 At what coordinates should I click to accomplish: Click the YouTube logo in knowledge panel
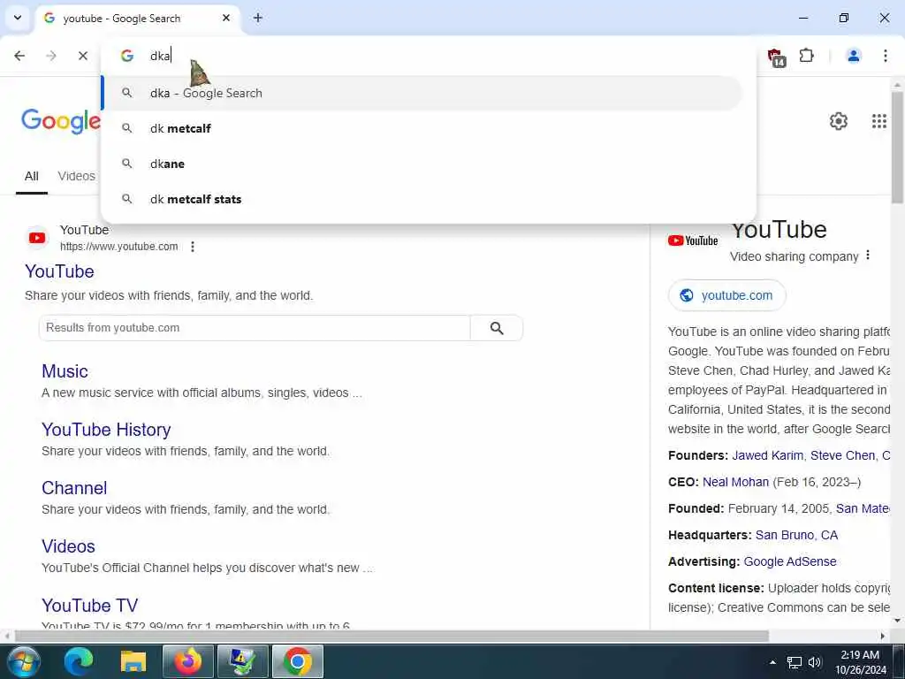point(693,240)
